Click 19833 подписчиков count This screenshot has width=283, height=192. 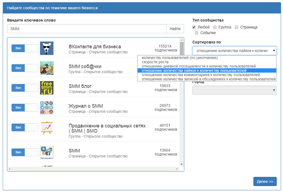[x=166, y=88]
